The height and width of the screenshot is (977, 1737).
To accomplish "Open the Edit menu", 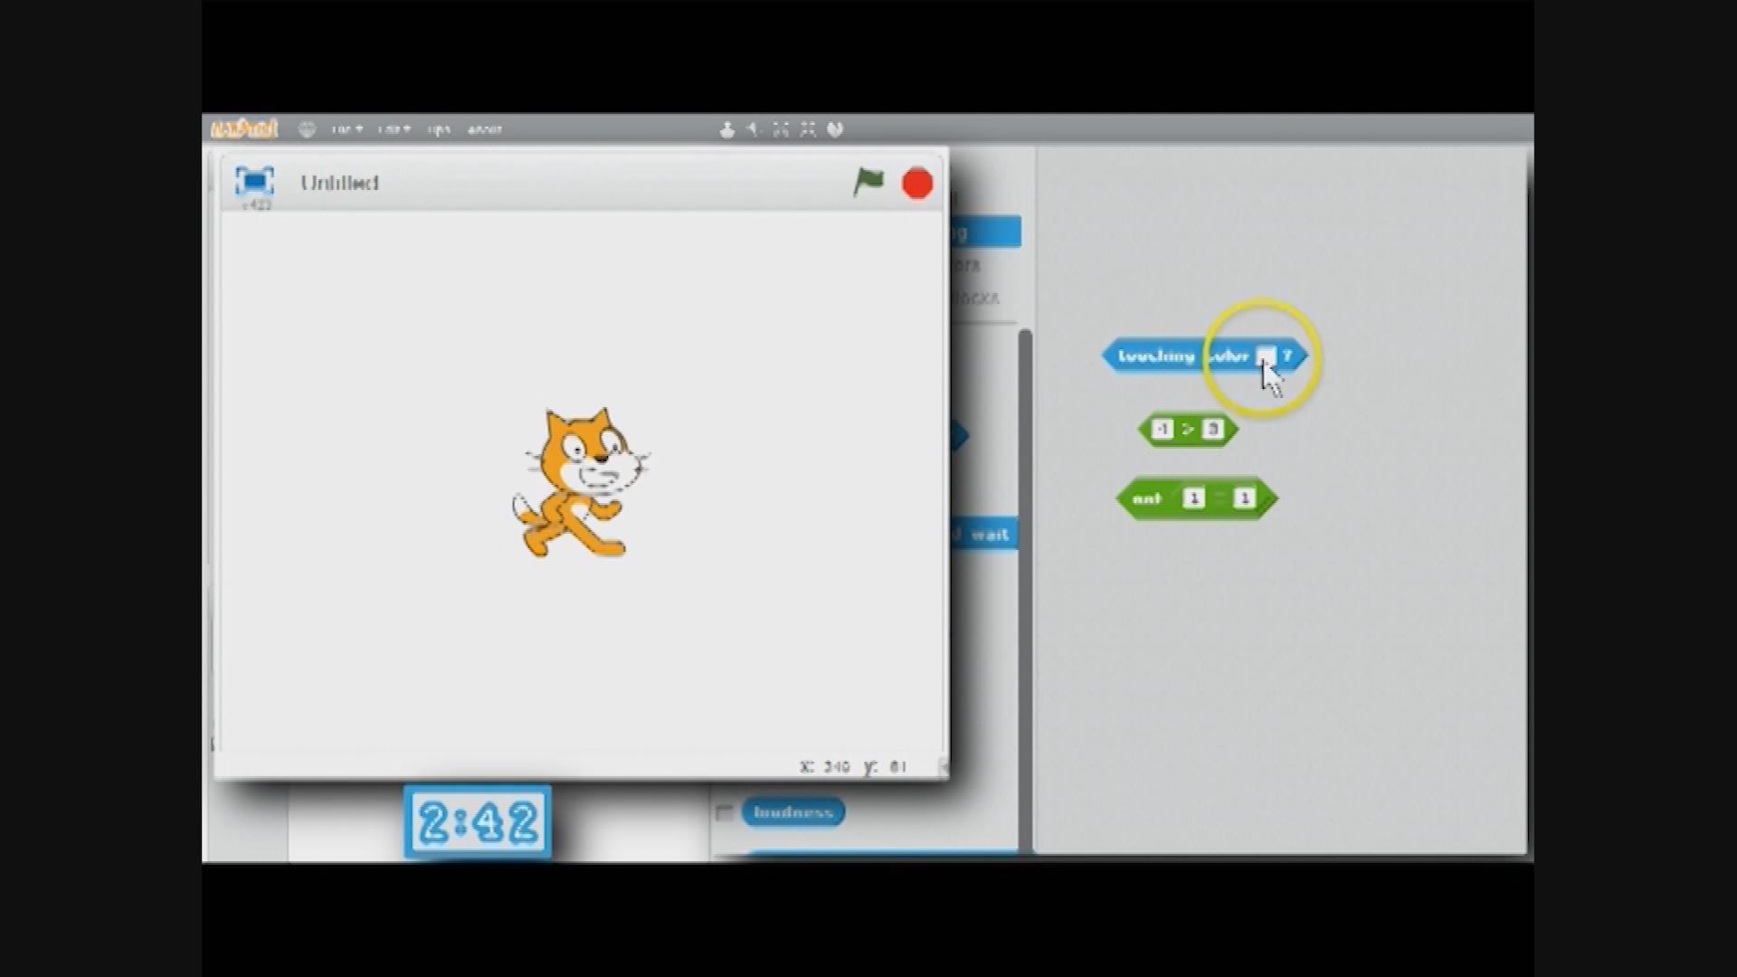I will coord(394,129).
